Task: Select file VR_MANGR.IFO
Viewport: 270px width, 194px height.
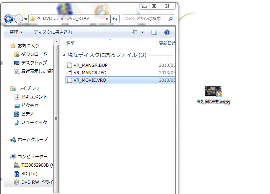Action: coord(90,72)
